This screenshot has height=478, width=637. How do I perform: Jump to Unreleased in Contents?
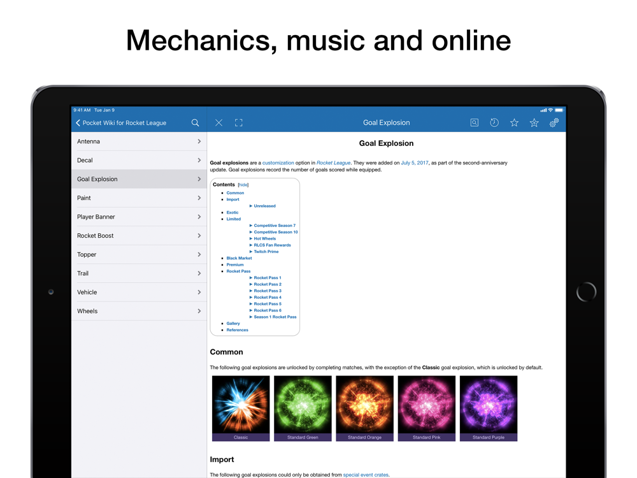click(x=264, y=206)
